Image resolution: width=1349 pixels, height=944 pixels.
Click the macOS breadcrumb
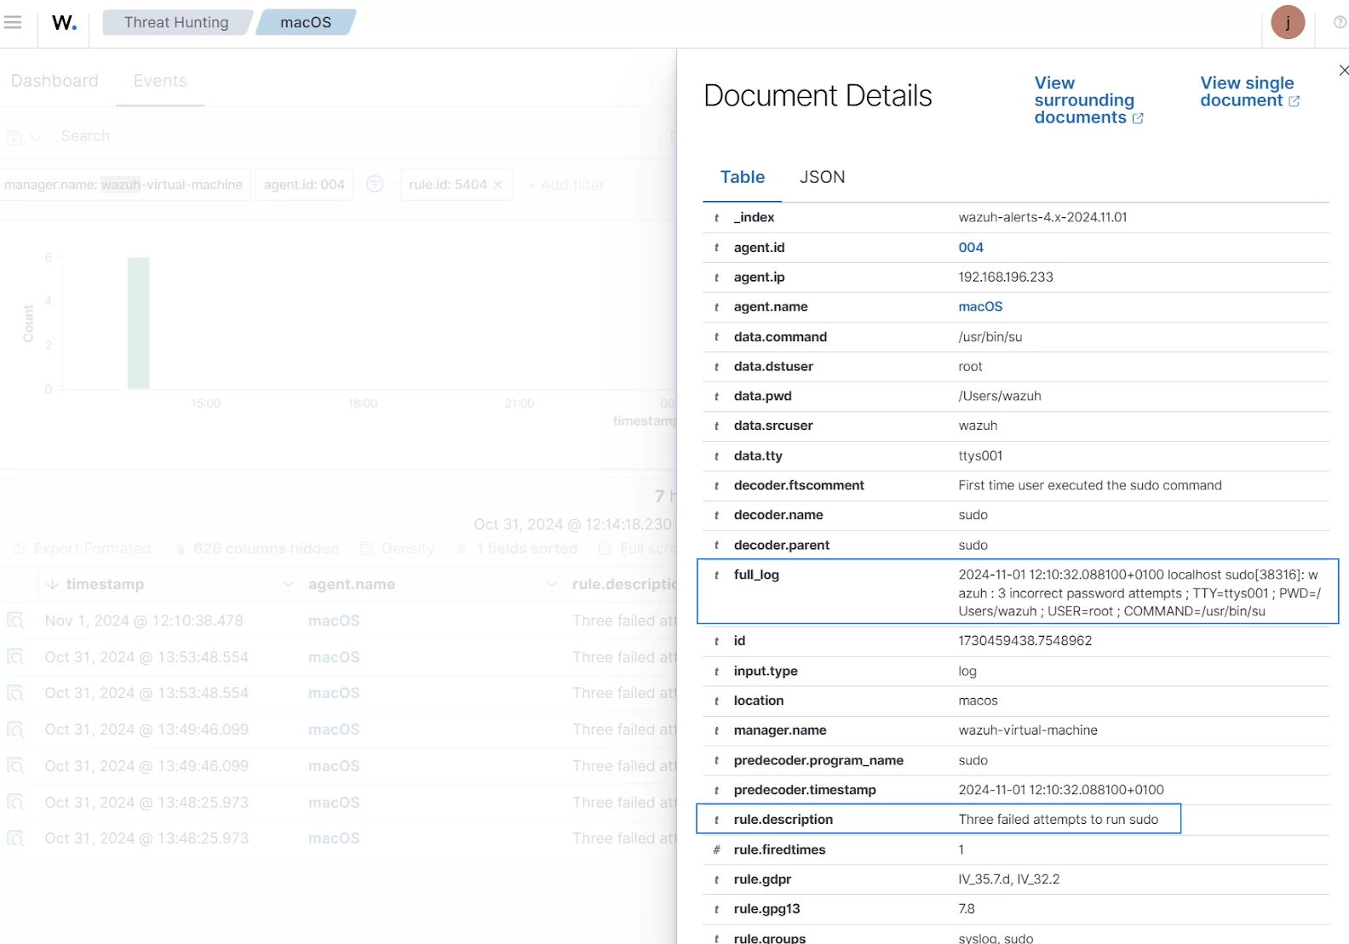coord(306,22)
